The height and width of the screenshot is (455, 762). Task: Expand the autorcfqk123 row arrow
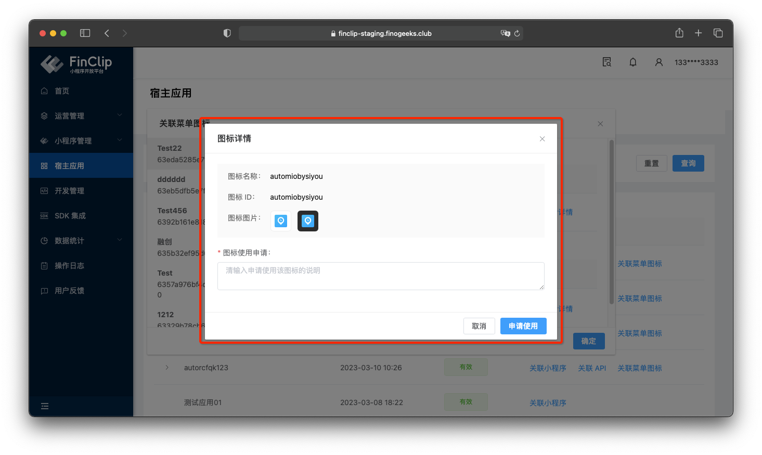tap(166, 367)
